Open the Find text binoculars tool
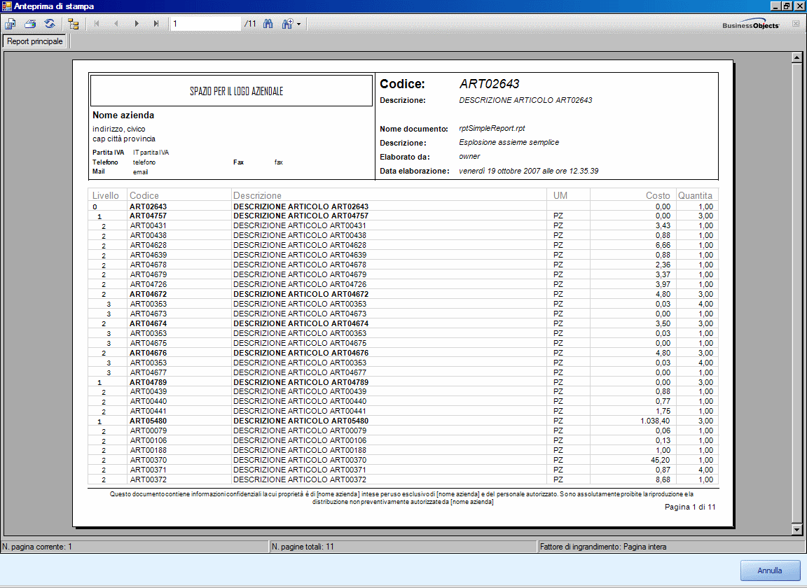The image size is (807, 588). (268, 24)
